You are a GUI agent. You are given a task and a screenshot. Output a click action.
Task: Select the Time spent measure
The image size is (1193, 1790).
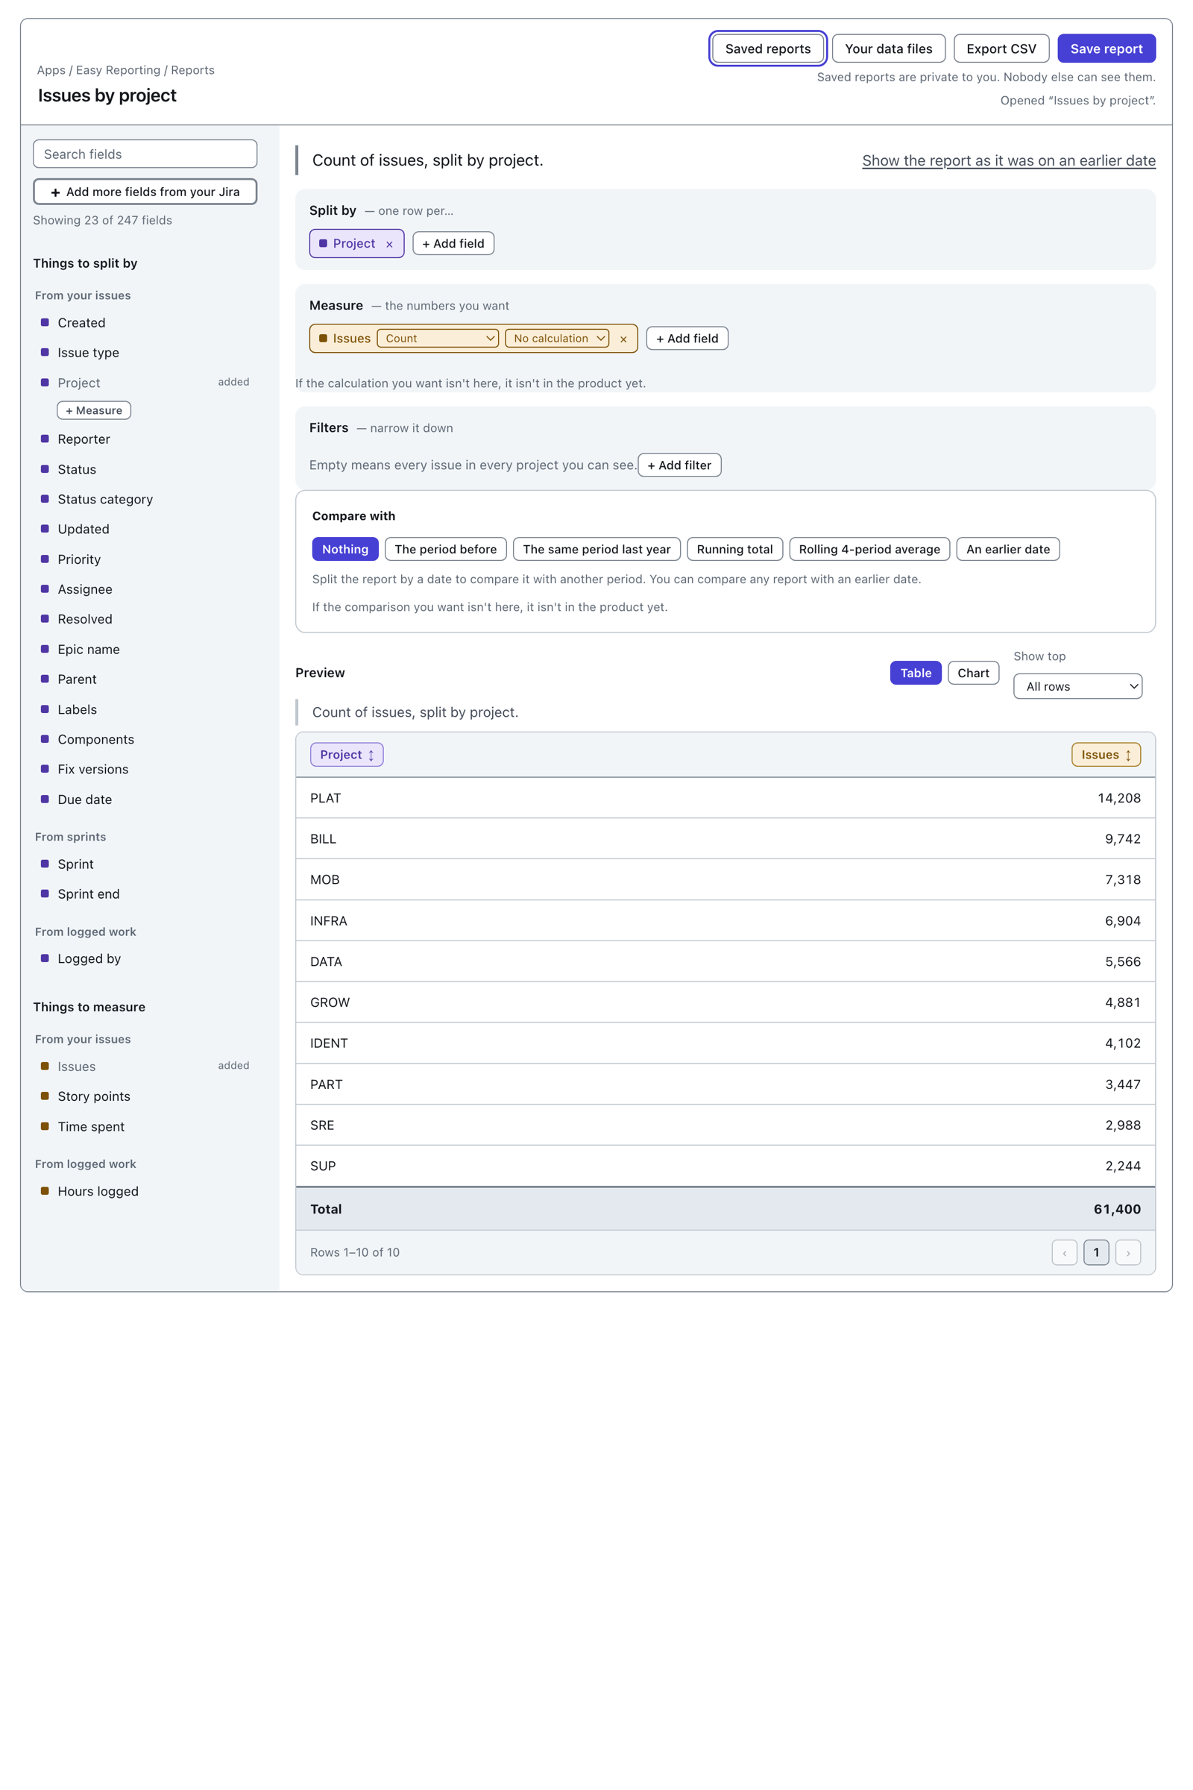(x=90, y=1126)
